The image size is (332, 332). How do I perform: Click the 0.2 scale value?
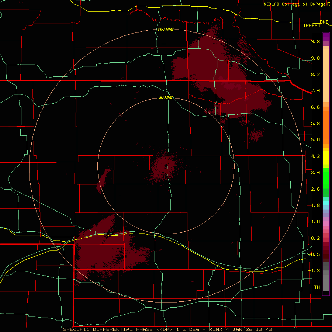click(315, 238)
